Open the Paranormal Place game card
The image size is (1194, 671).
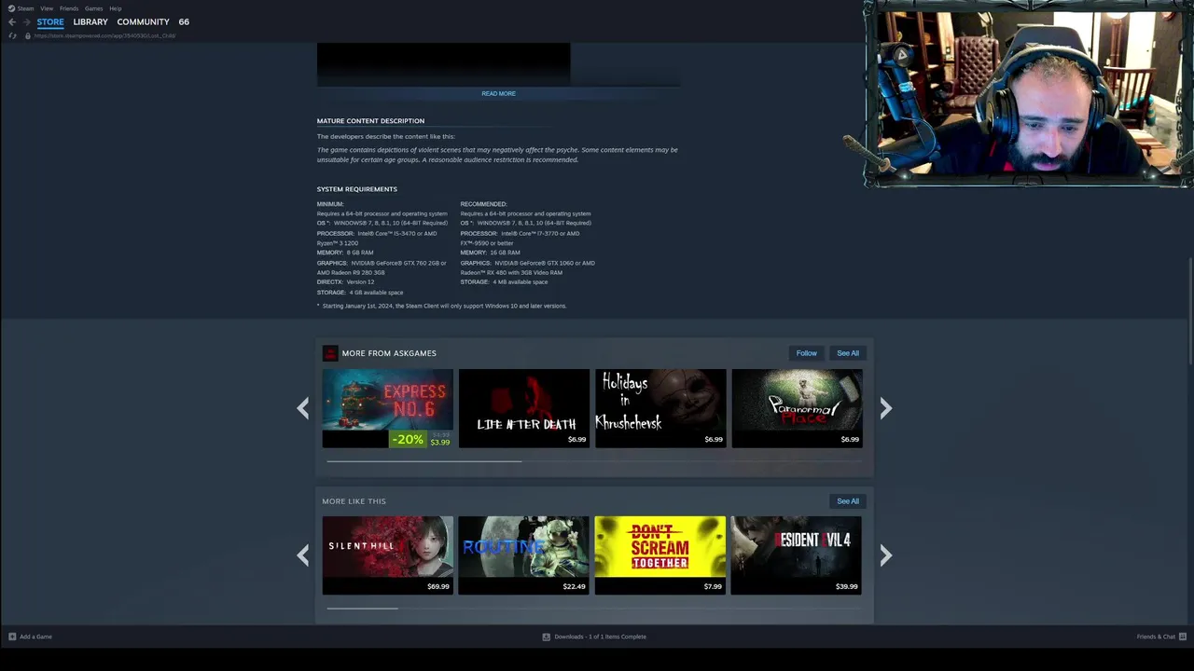click(797, 408)
